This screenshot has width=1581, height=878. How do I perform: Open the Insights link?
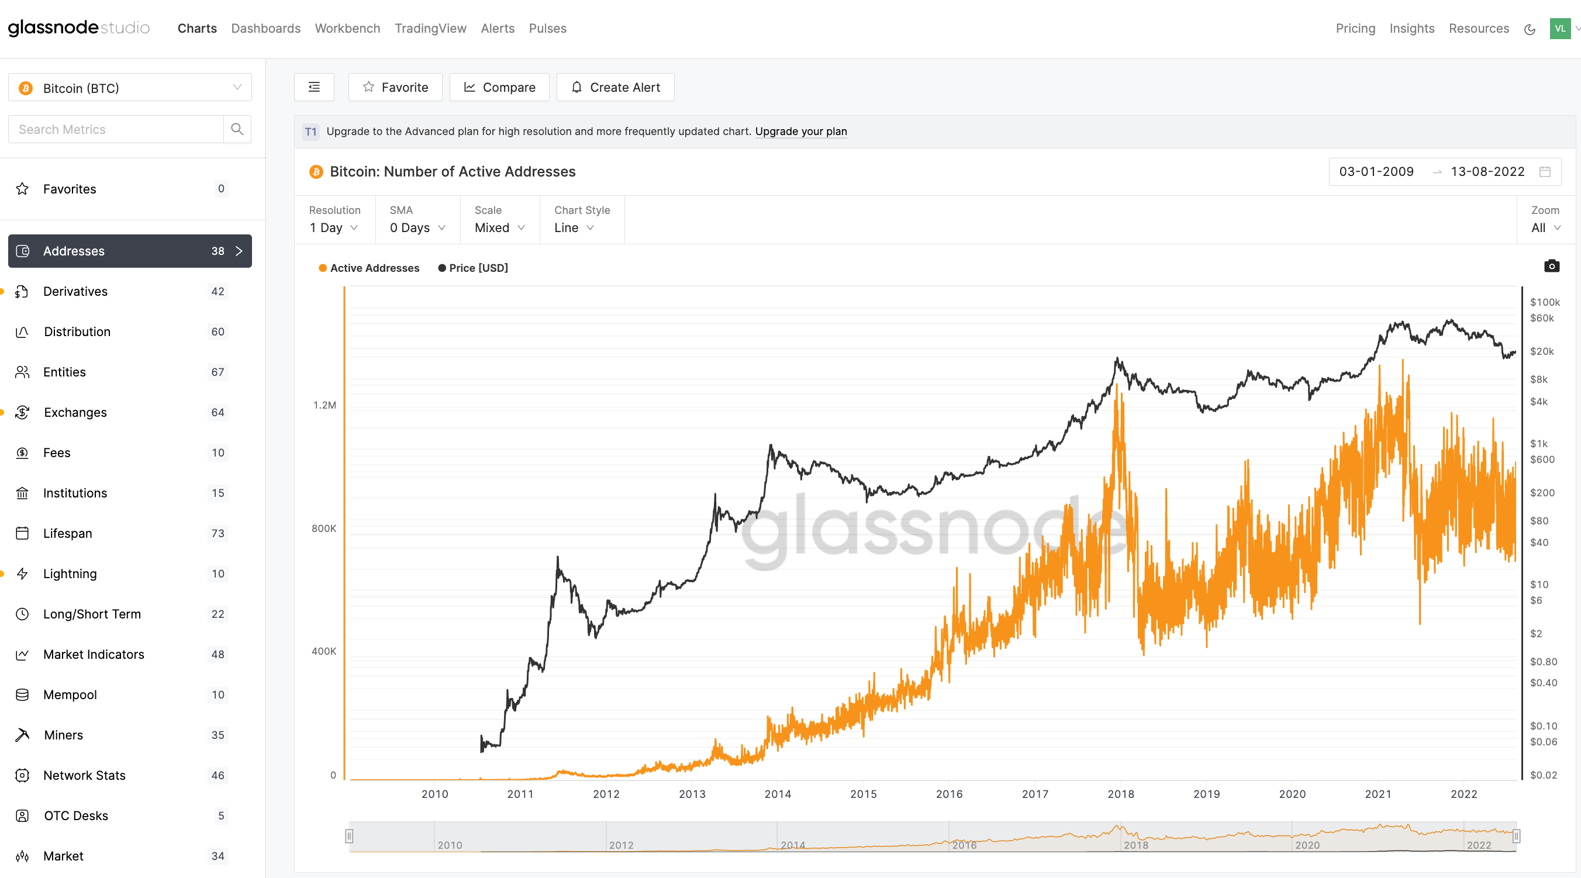(x=1411, y=28)
